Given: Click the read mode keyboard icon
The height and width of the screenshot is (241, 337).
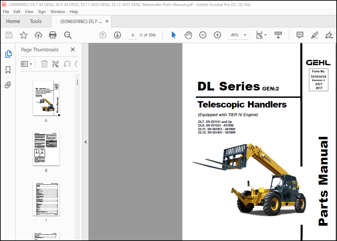Looking at the screenshot, I should click(278, 35).
